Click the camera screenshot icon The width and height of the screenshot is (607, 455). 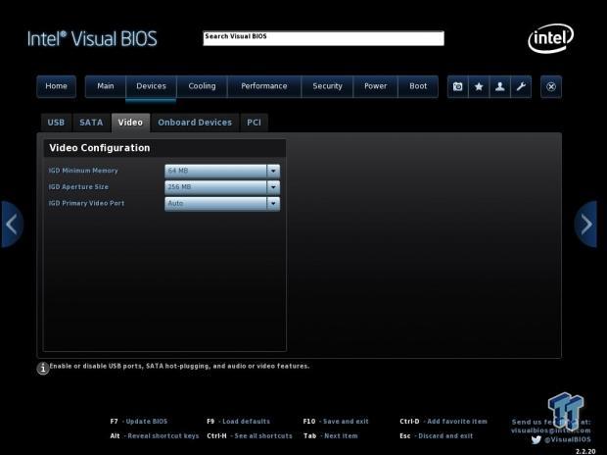[x=457, y=86]
